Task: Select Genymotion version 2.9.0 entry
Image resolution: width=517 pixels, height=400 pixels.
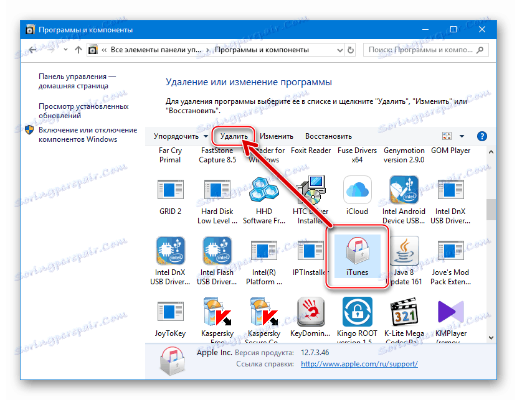Action: pyautogui.click(x=404, y=155)
